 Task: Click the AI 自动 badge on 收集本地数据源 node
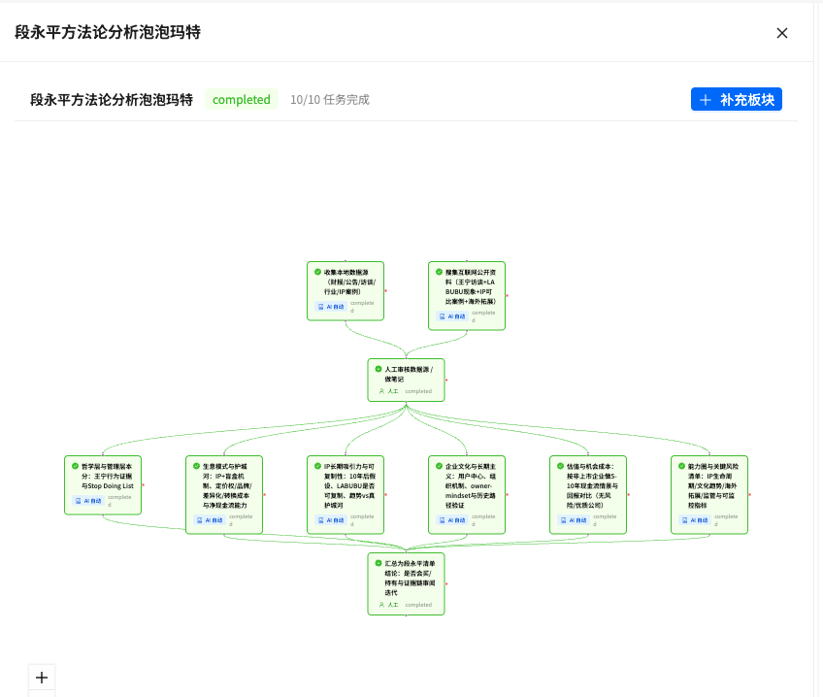click(331, 307)
